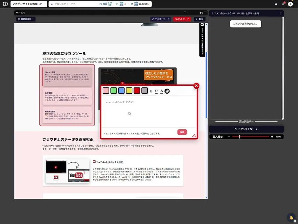Select the blue comment color swatch
Viewport: 298px width, 224px height.
121,91
